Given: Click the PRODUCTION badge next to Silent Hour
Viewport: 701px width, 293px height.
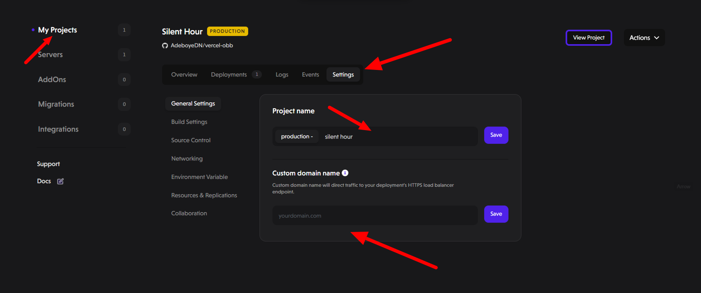Looking at the screenshot, I should [x=227, y=31].
